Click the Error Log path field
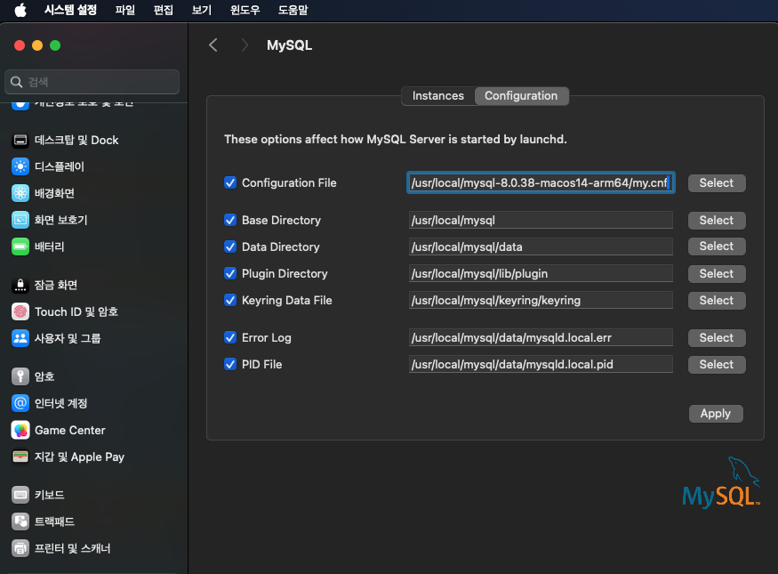 click(541, 337)
